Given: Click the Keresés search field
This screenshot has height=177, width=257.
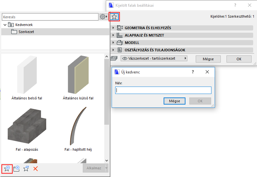Looking at the screenshot, I should (x=50, y=17).
